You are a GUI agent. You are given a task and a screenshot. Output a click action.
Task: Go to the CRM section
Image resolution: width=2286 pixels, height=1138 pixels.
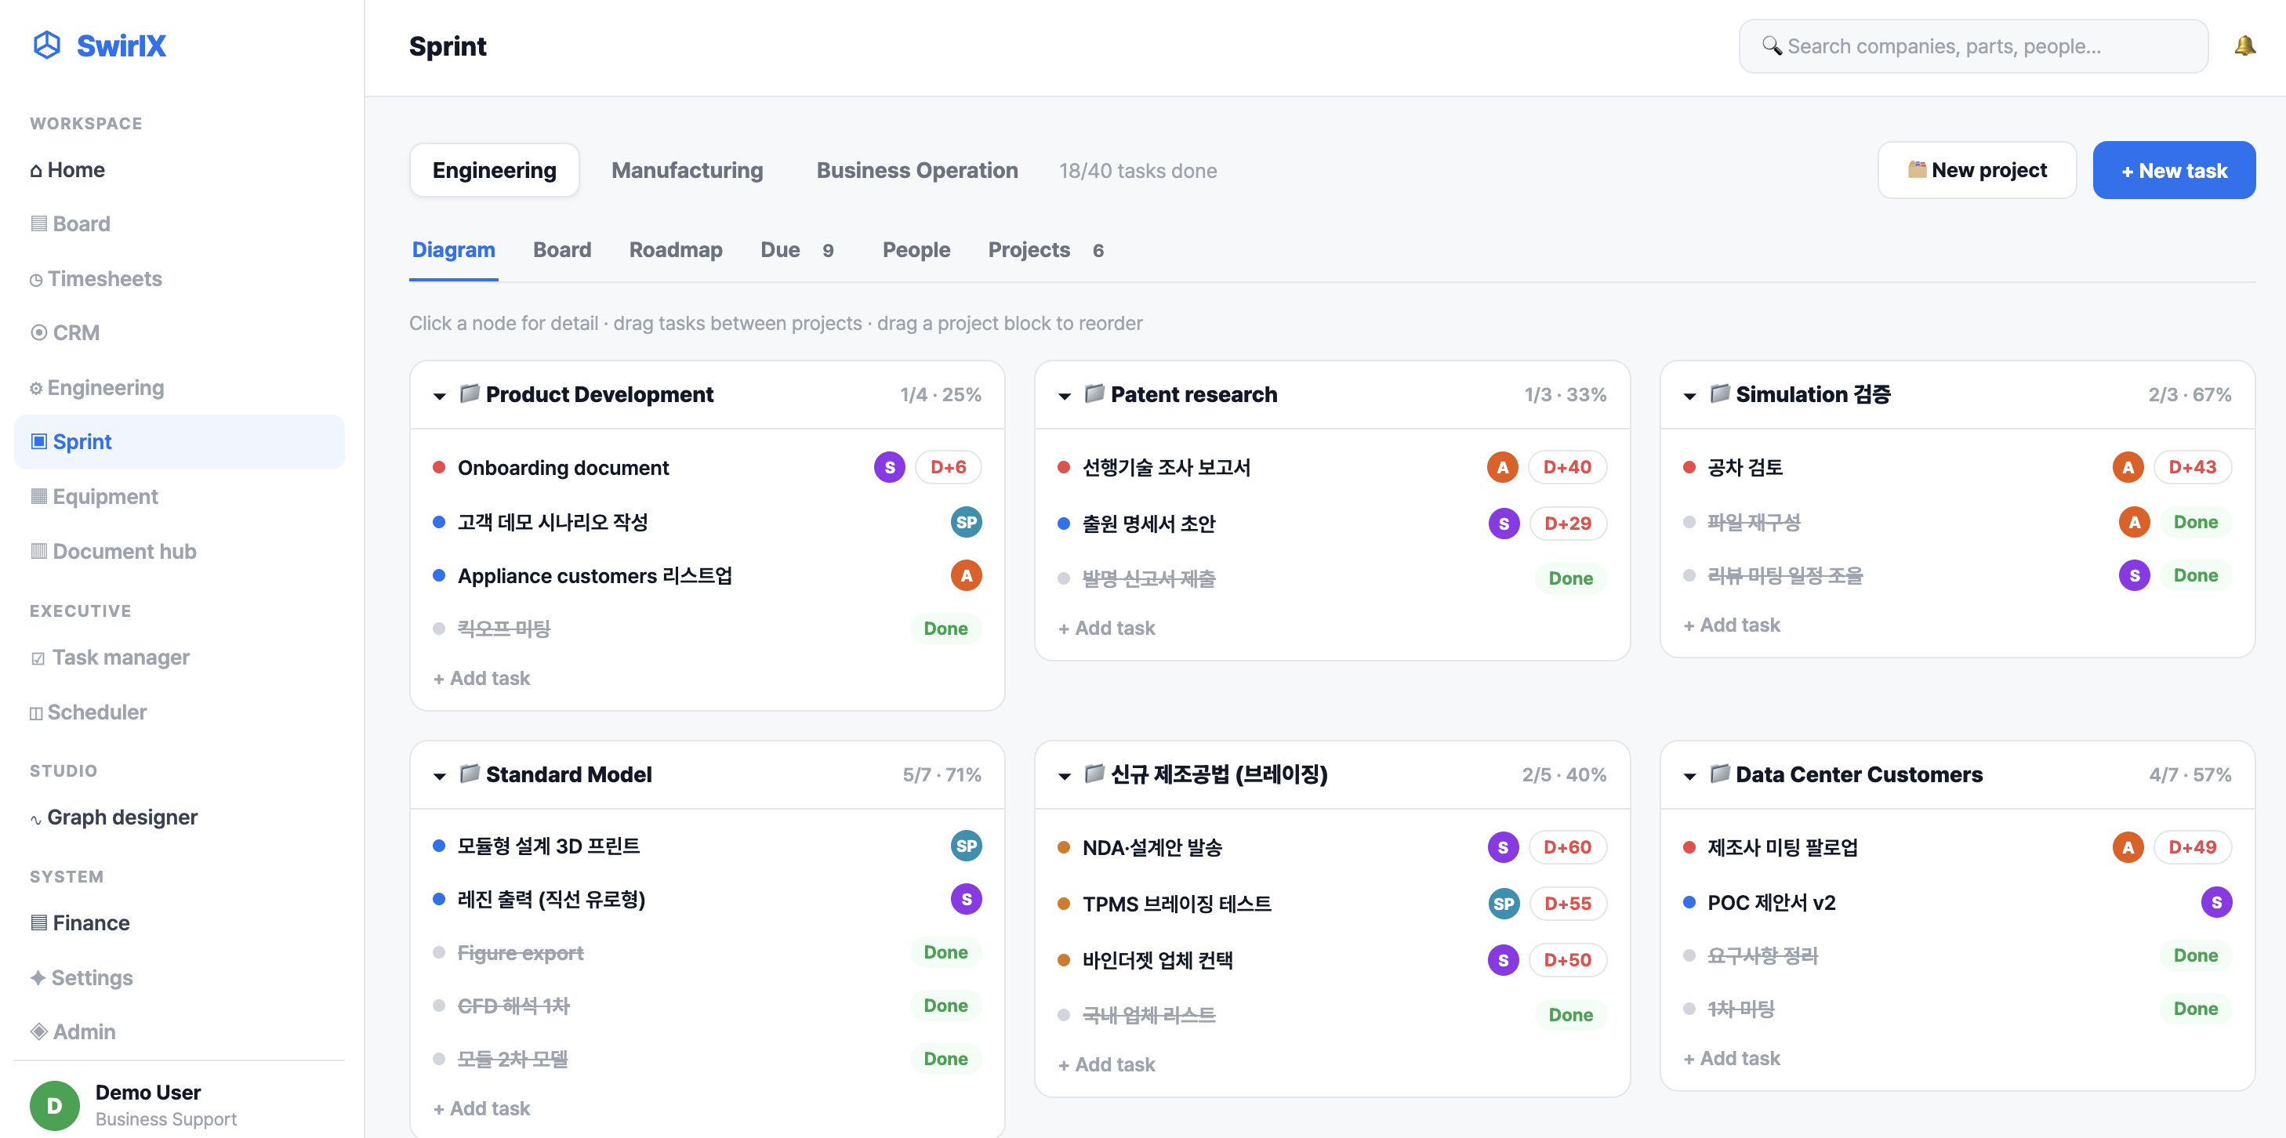point(179,332)
